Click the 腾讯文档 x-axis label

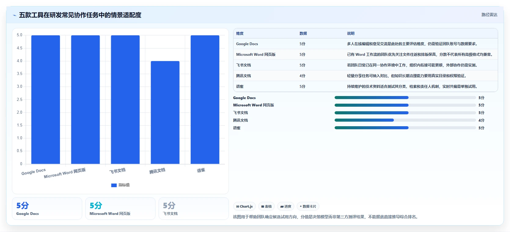tap(157, 171)
